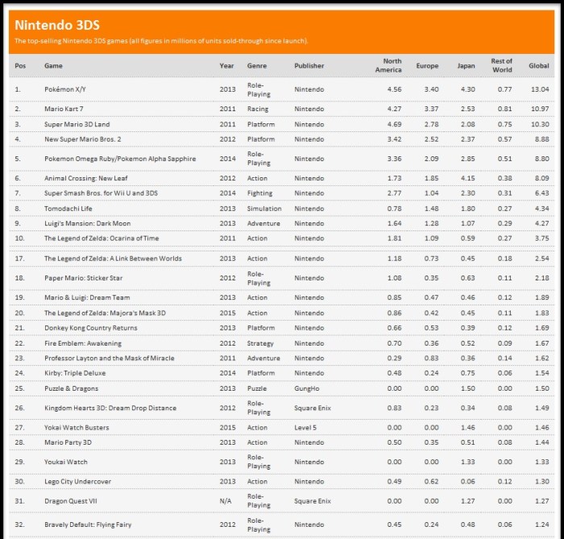This screenshot has width=564, height=539.
Task: Click the Mario Party 3D title
Action: tap(68, 442)
